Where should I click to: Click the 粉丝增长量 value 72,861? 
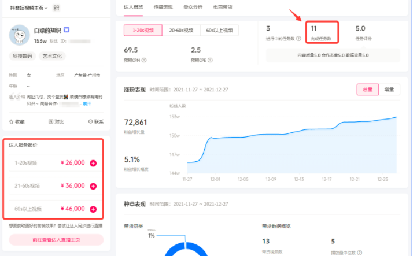(135, 123)
